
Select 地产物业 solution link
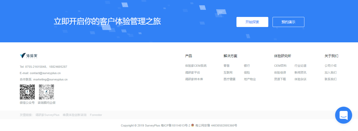[250, 79]
